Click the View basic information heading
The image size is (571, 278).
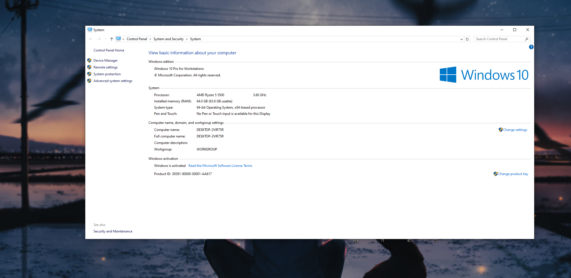click(192, 53)
